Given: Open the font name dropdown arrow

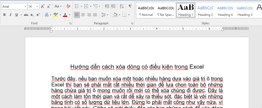Looking at the screenshot, I should click(x=25, y=7).
